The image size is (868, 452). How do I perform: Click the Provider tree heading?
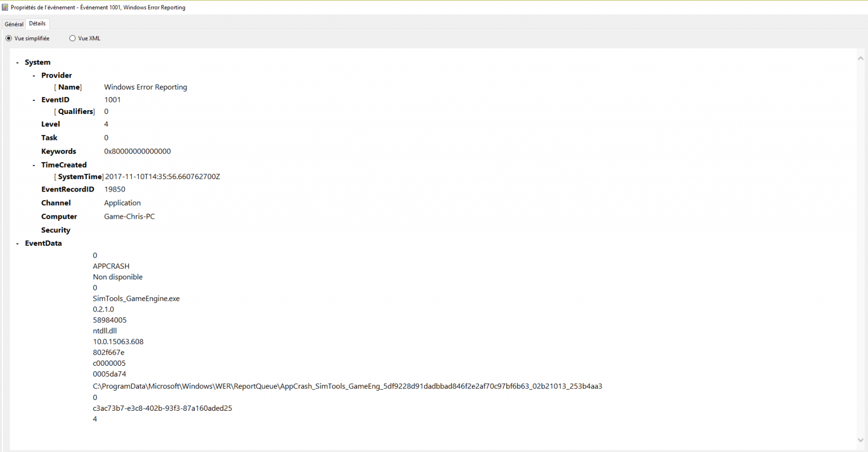(x=56, y=75)
